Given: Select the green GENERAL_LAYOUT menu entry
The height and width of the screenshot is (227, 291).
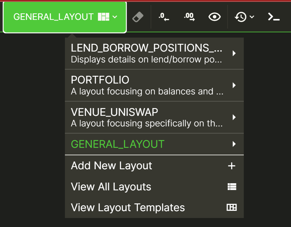Looking at the screenshot, I should pos(154,144).
